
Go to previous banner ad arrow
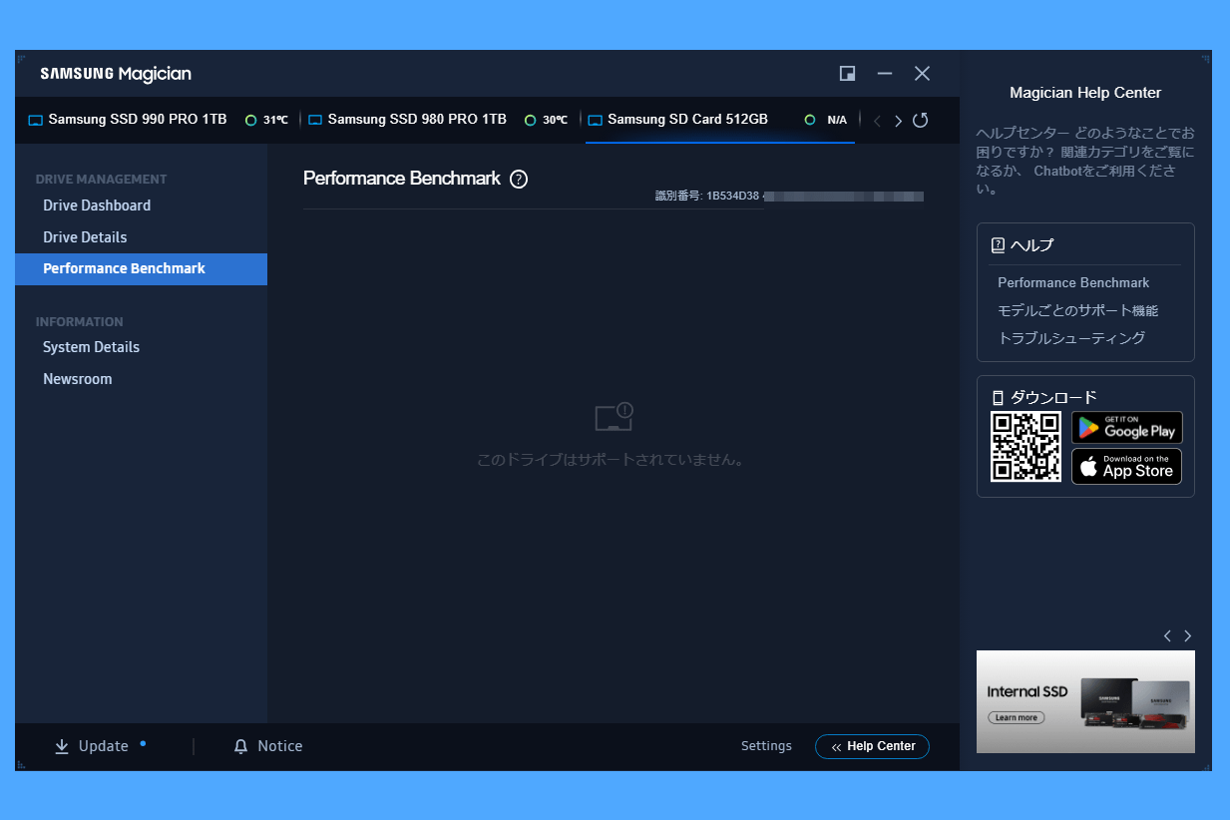tap(1167, 636)
